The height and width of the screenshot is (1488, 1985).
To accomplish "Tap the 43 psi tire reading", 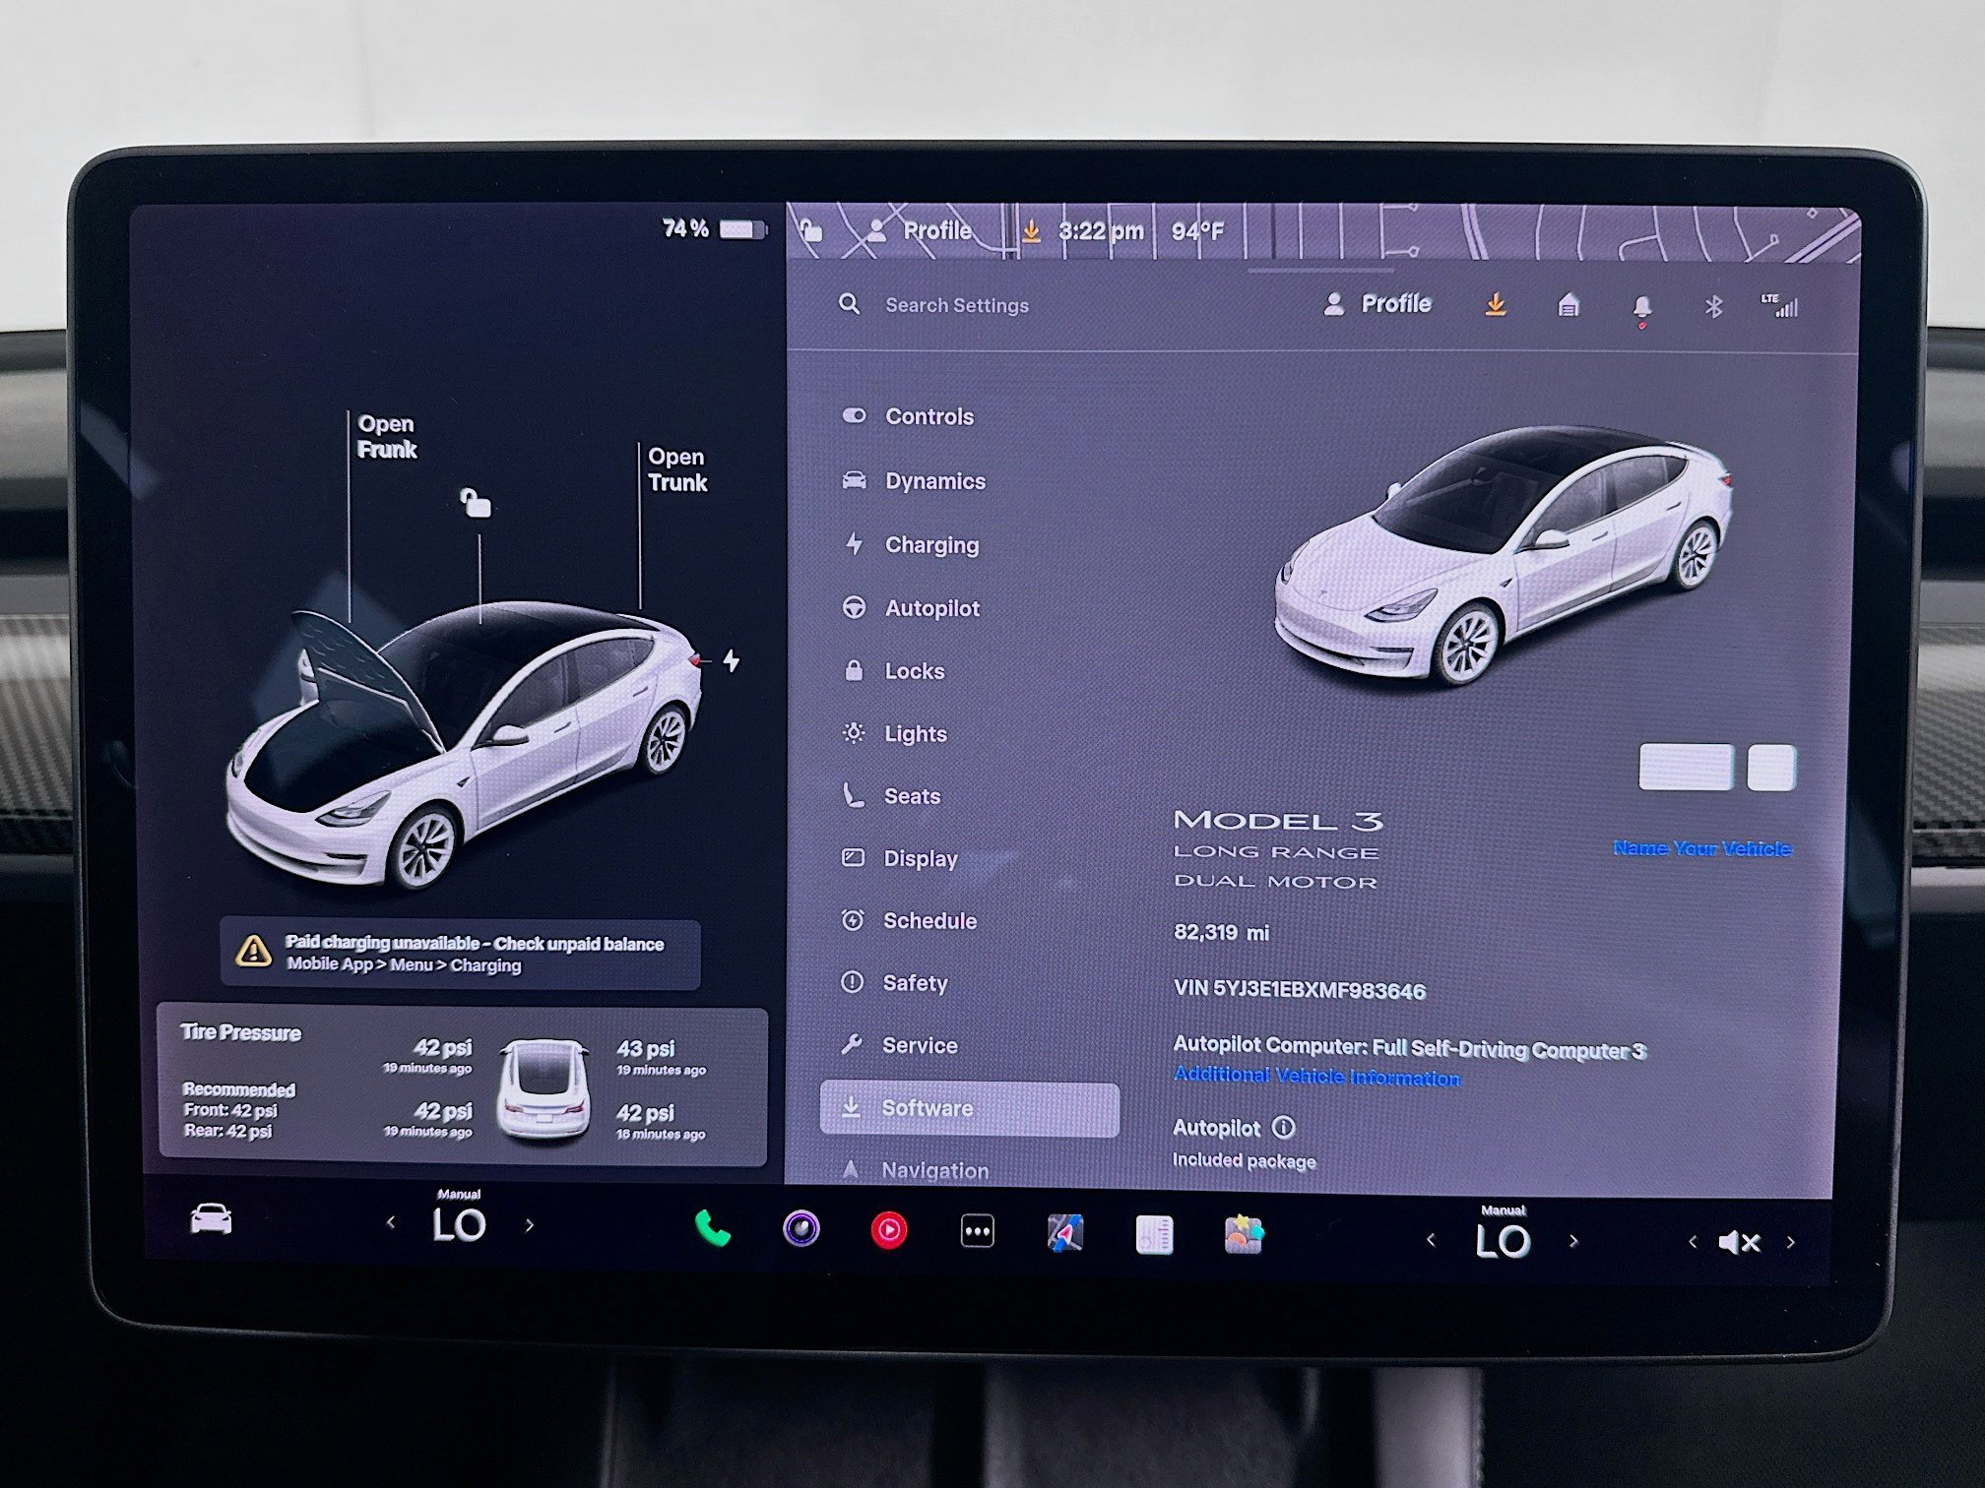I will coord(646,1049).
